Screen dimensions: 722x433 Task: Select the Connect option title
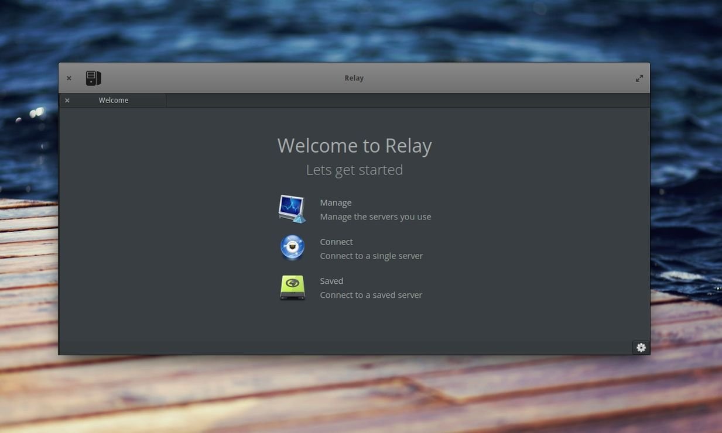tap(336, 242)
